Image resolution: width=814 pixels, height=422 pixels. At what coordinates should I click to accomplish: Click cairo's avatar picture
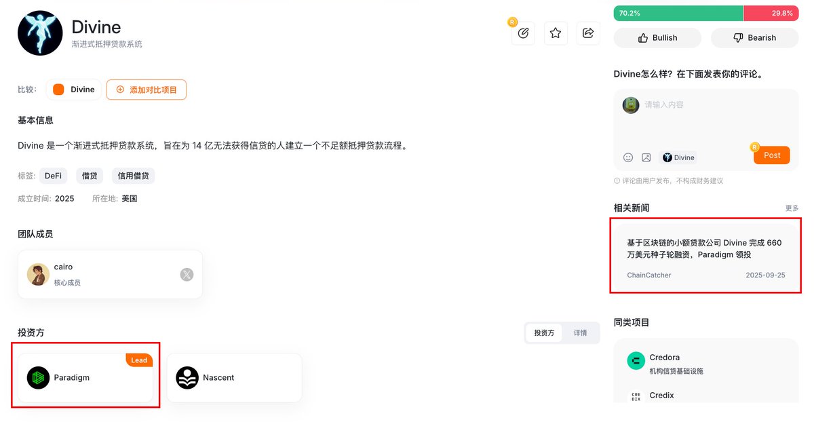pyautogui.click(x=38, y=274)
